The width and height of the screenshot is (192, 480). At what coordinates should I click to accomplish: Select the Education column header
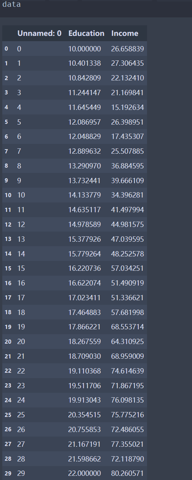pyautogui.click(x=86, y=33)
